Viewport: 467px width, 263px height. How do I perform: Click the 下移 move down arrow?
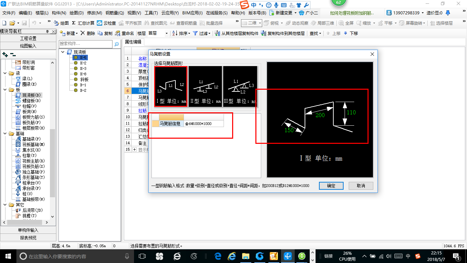[351, 33]
